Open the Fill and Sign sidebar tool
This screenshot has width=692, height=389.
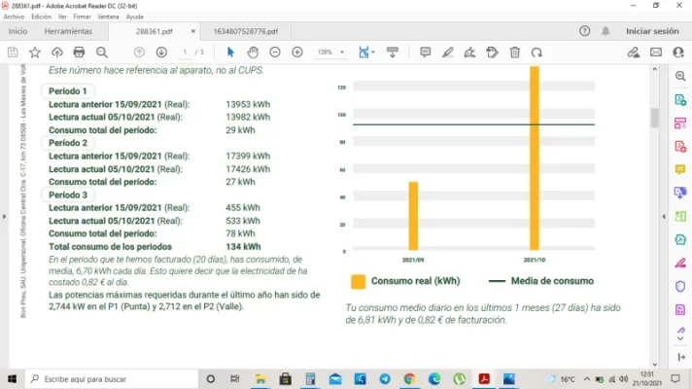coord(680,264)
